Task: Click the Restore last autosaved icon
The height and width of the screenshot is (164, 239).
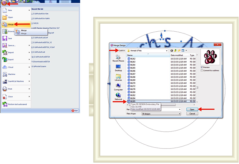Action: (x=5, y=104)
